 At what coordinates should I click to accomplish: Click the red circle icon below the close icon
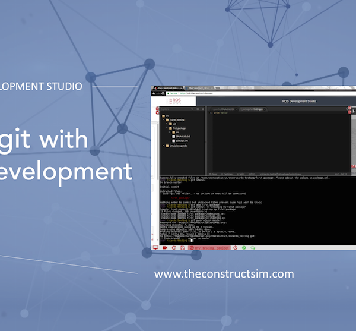tap(349, 111)
